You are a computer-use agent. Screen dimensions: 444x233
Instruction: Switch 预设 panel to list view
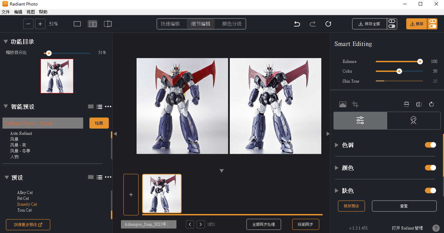tap(99, 177)
